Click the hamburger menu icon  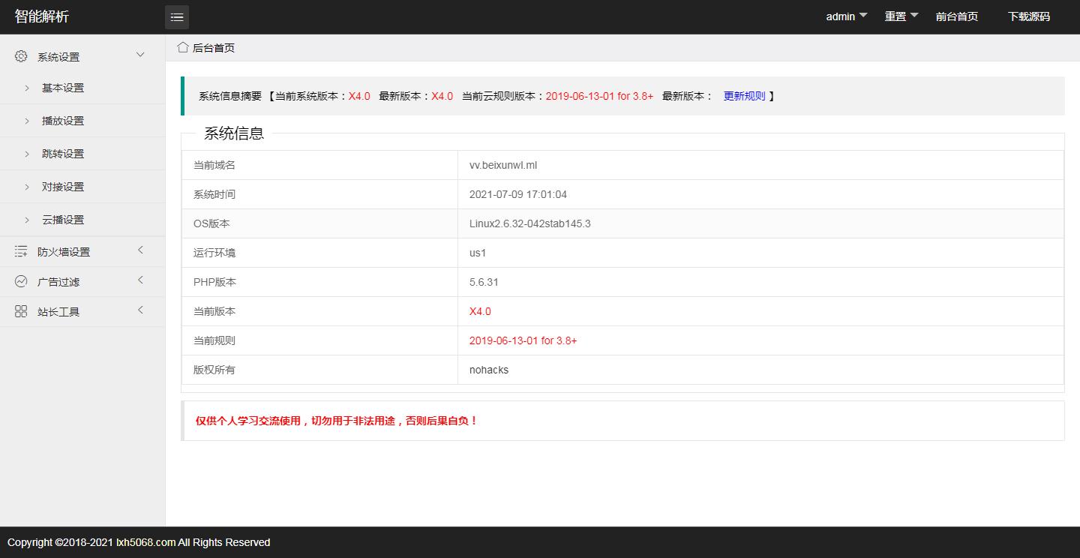177,16
